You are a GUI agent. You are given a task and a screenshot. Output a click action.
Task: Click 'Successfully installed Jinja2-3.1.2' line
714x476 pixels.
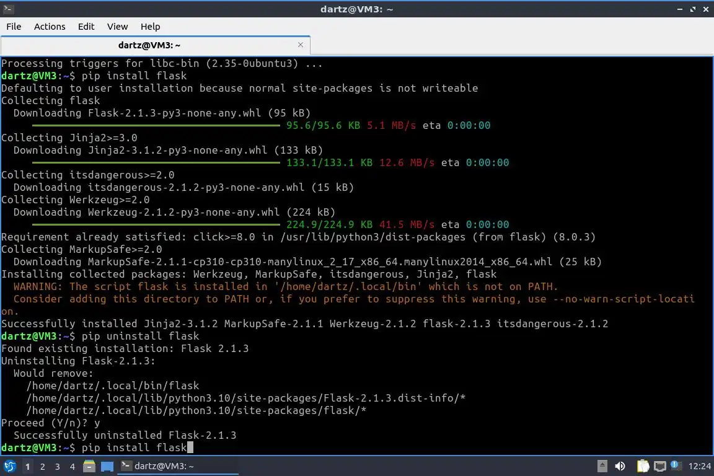point(305,324)
